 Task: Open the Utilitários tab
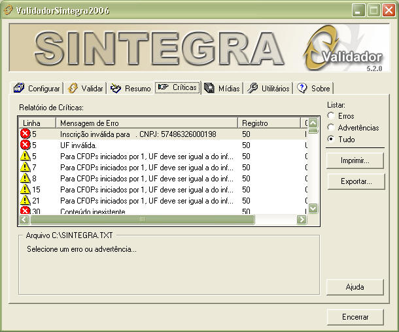point(268,88)
